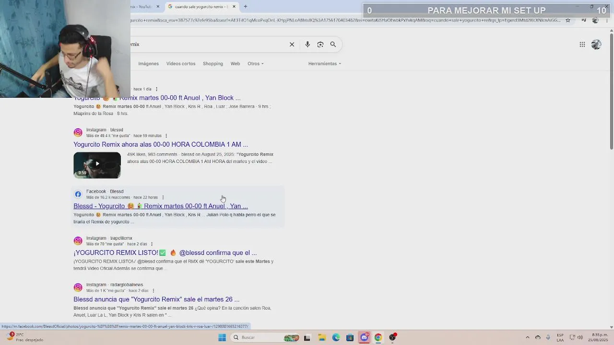Open Task View on the taskbar
Screen dimensions: 614x345
point(307,337)
